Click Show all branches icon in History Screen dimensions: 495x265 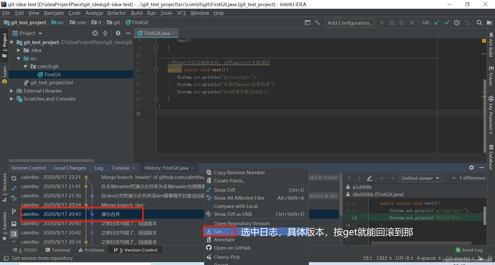14,211
